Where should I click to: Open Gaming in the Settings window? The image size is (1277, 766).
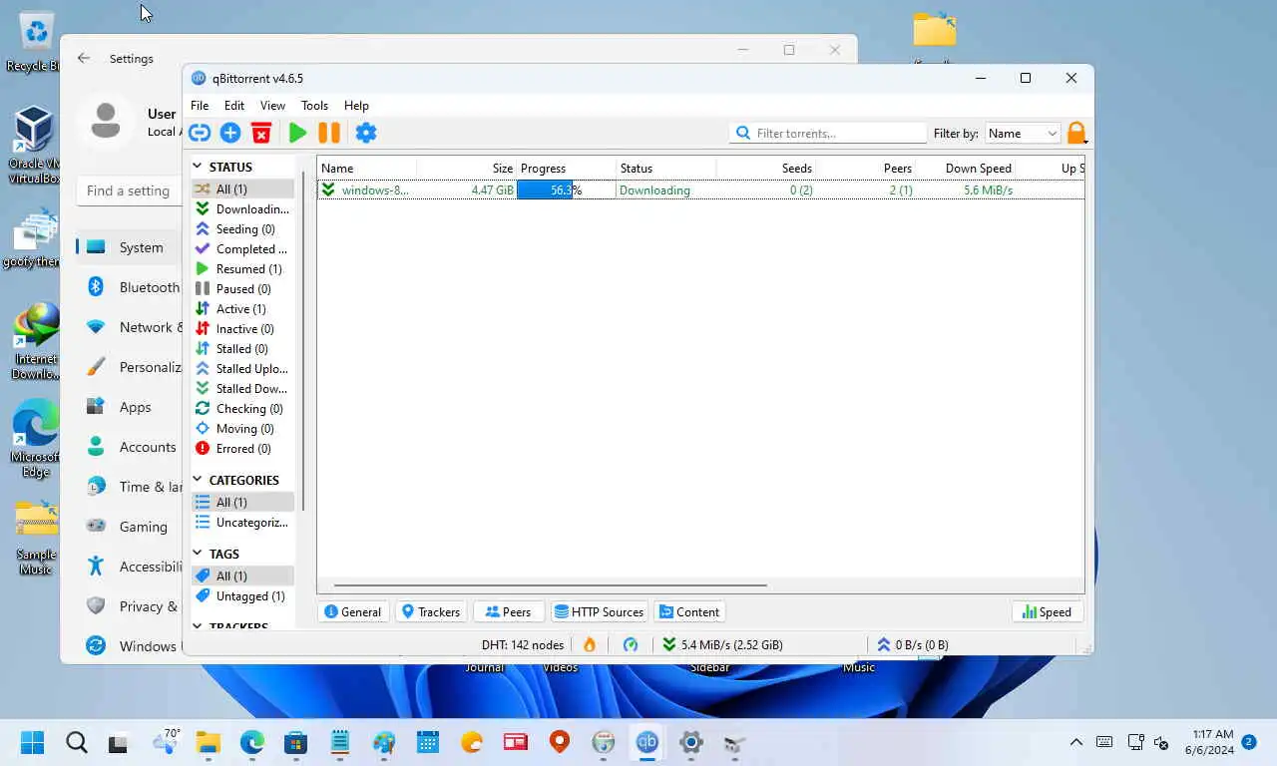click(x=129, y=527)
